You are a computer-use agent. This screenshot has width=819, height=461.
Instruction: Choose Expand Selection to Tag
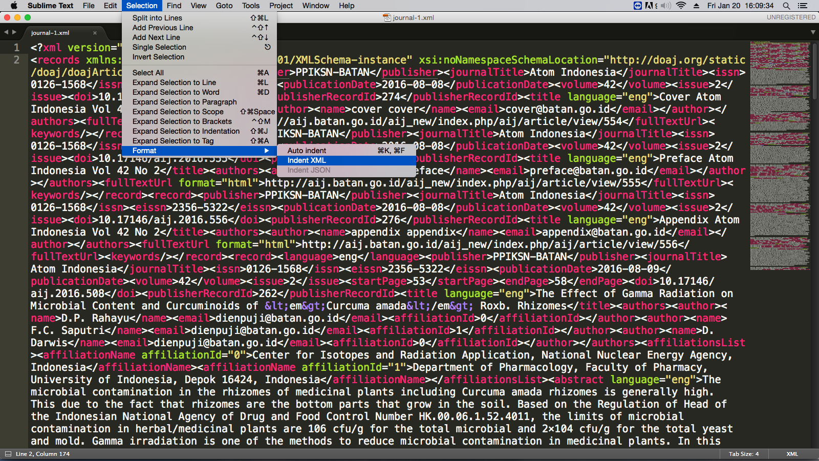(x=173, y=141)
